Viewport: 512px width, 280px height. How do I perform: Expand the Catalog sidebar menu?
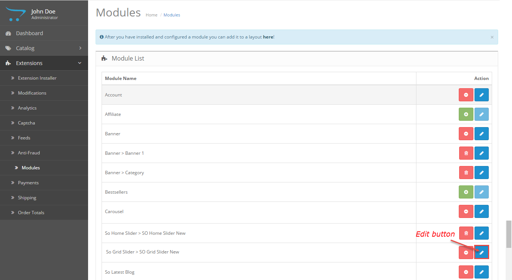[x=44, y=48]
